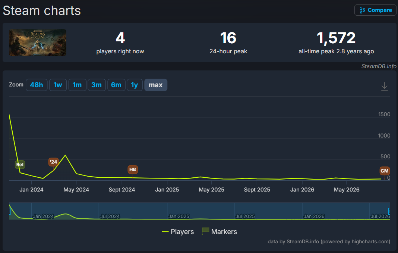The image size is (398, 253).
Task: Set zoom to 1w
Action: click(58, 85)
